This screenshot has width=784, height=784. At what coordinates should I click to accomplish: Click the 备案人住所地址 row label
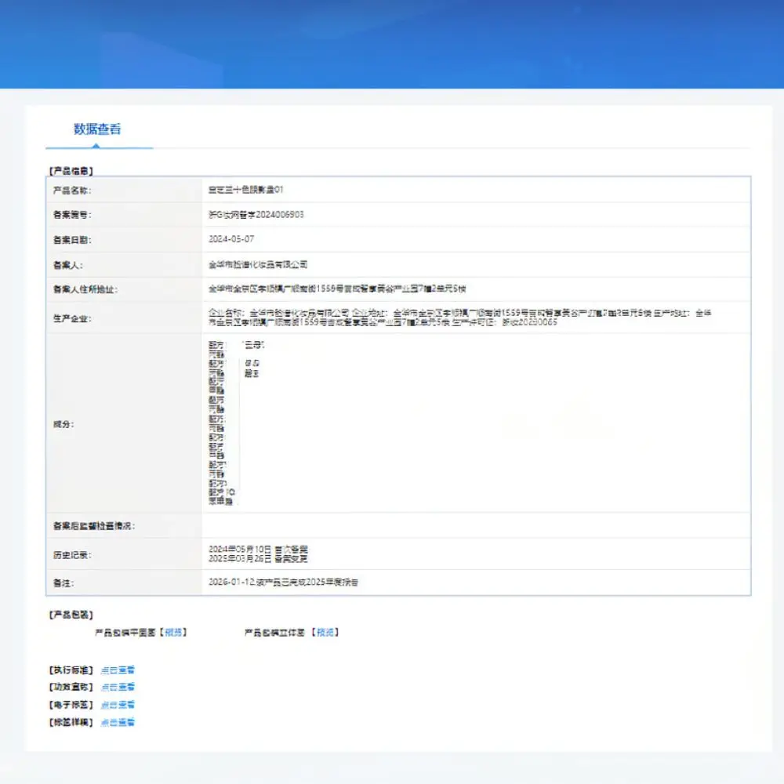85,289
